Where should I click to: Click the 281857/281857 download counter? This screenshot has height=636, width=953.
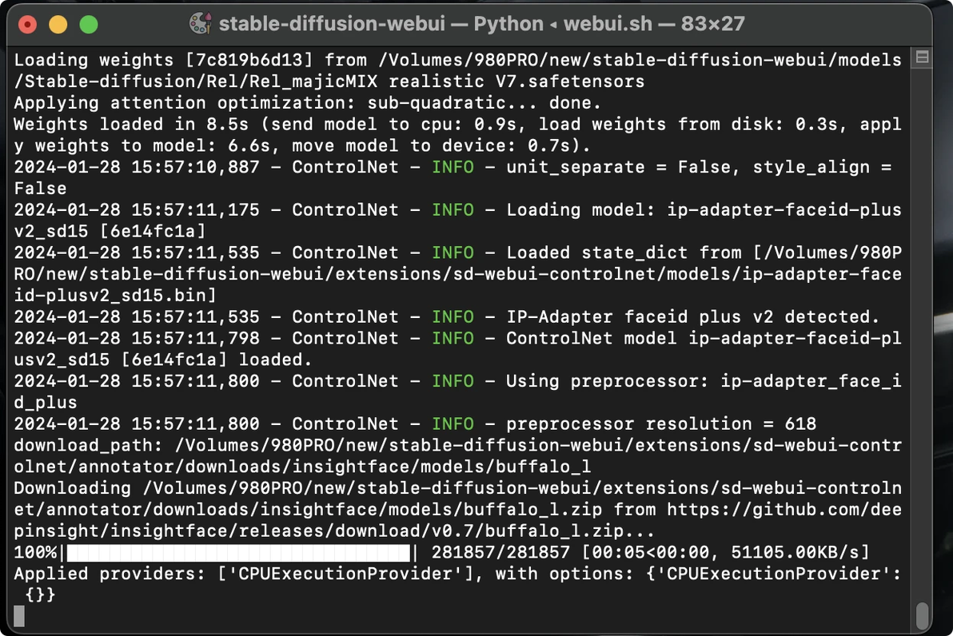tap(500, 552)
